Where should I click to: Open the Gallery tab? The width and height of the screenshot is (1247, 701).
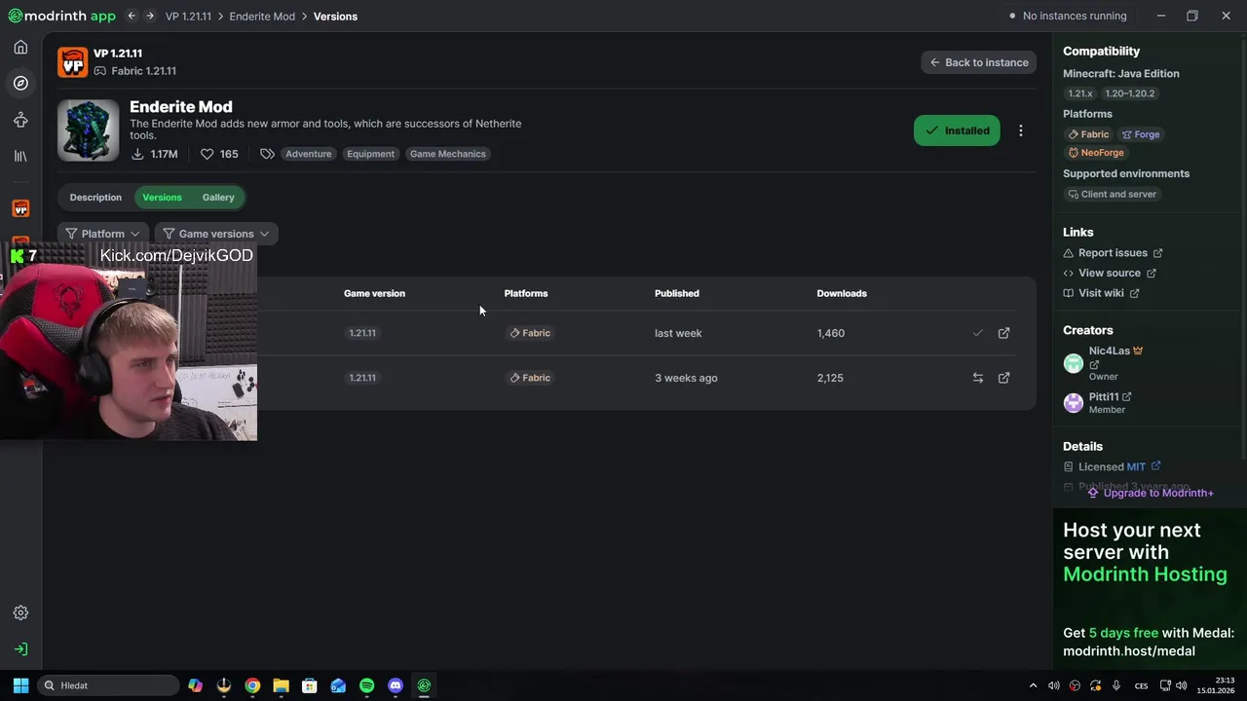(x=218, y=198)
